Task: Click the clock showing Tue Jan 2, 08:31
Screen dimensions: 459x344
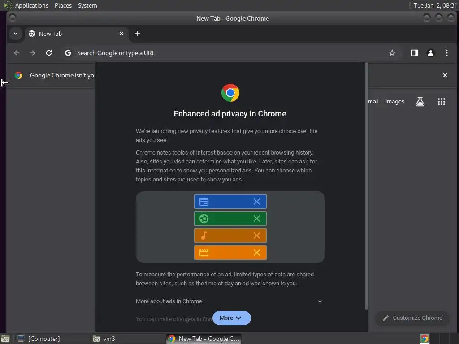Action: [435, 5]
